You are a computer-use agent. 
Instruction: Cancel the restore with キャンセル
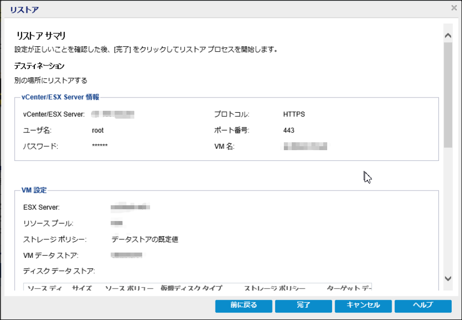pos(363,305)
